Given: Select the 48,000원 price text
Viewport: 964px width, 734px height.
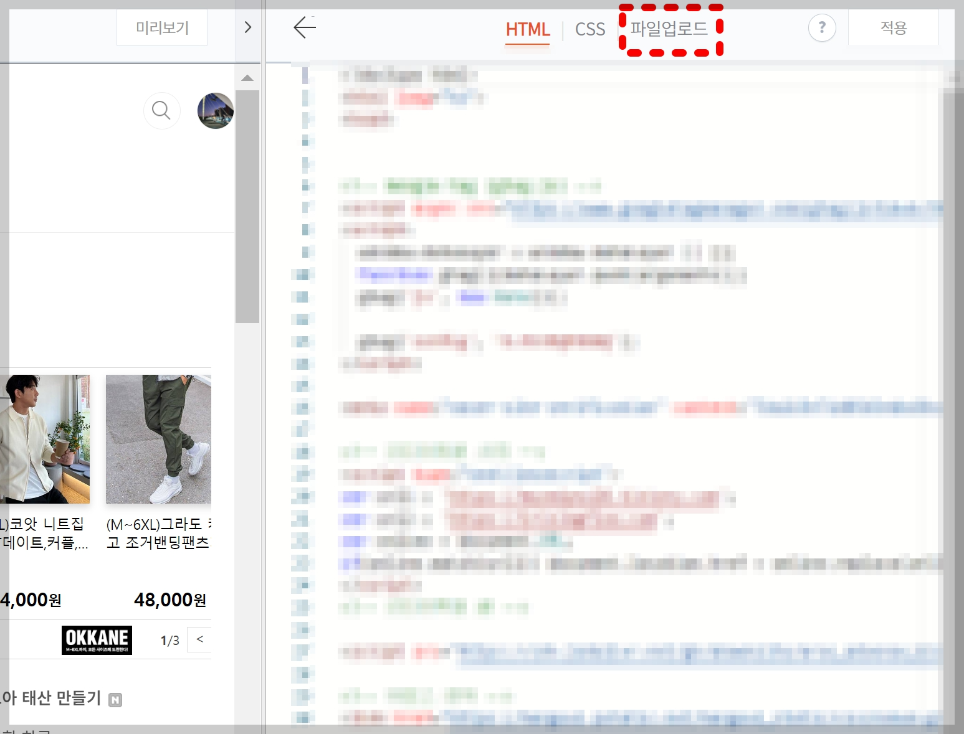Looking at the screenshot, I should pyautogui.click(x=170, y=600).
